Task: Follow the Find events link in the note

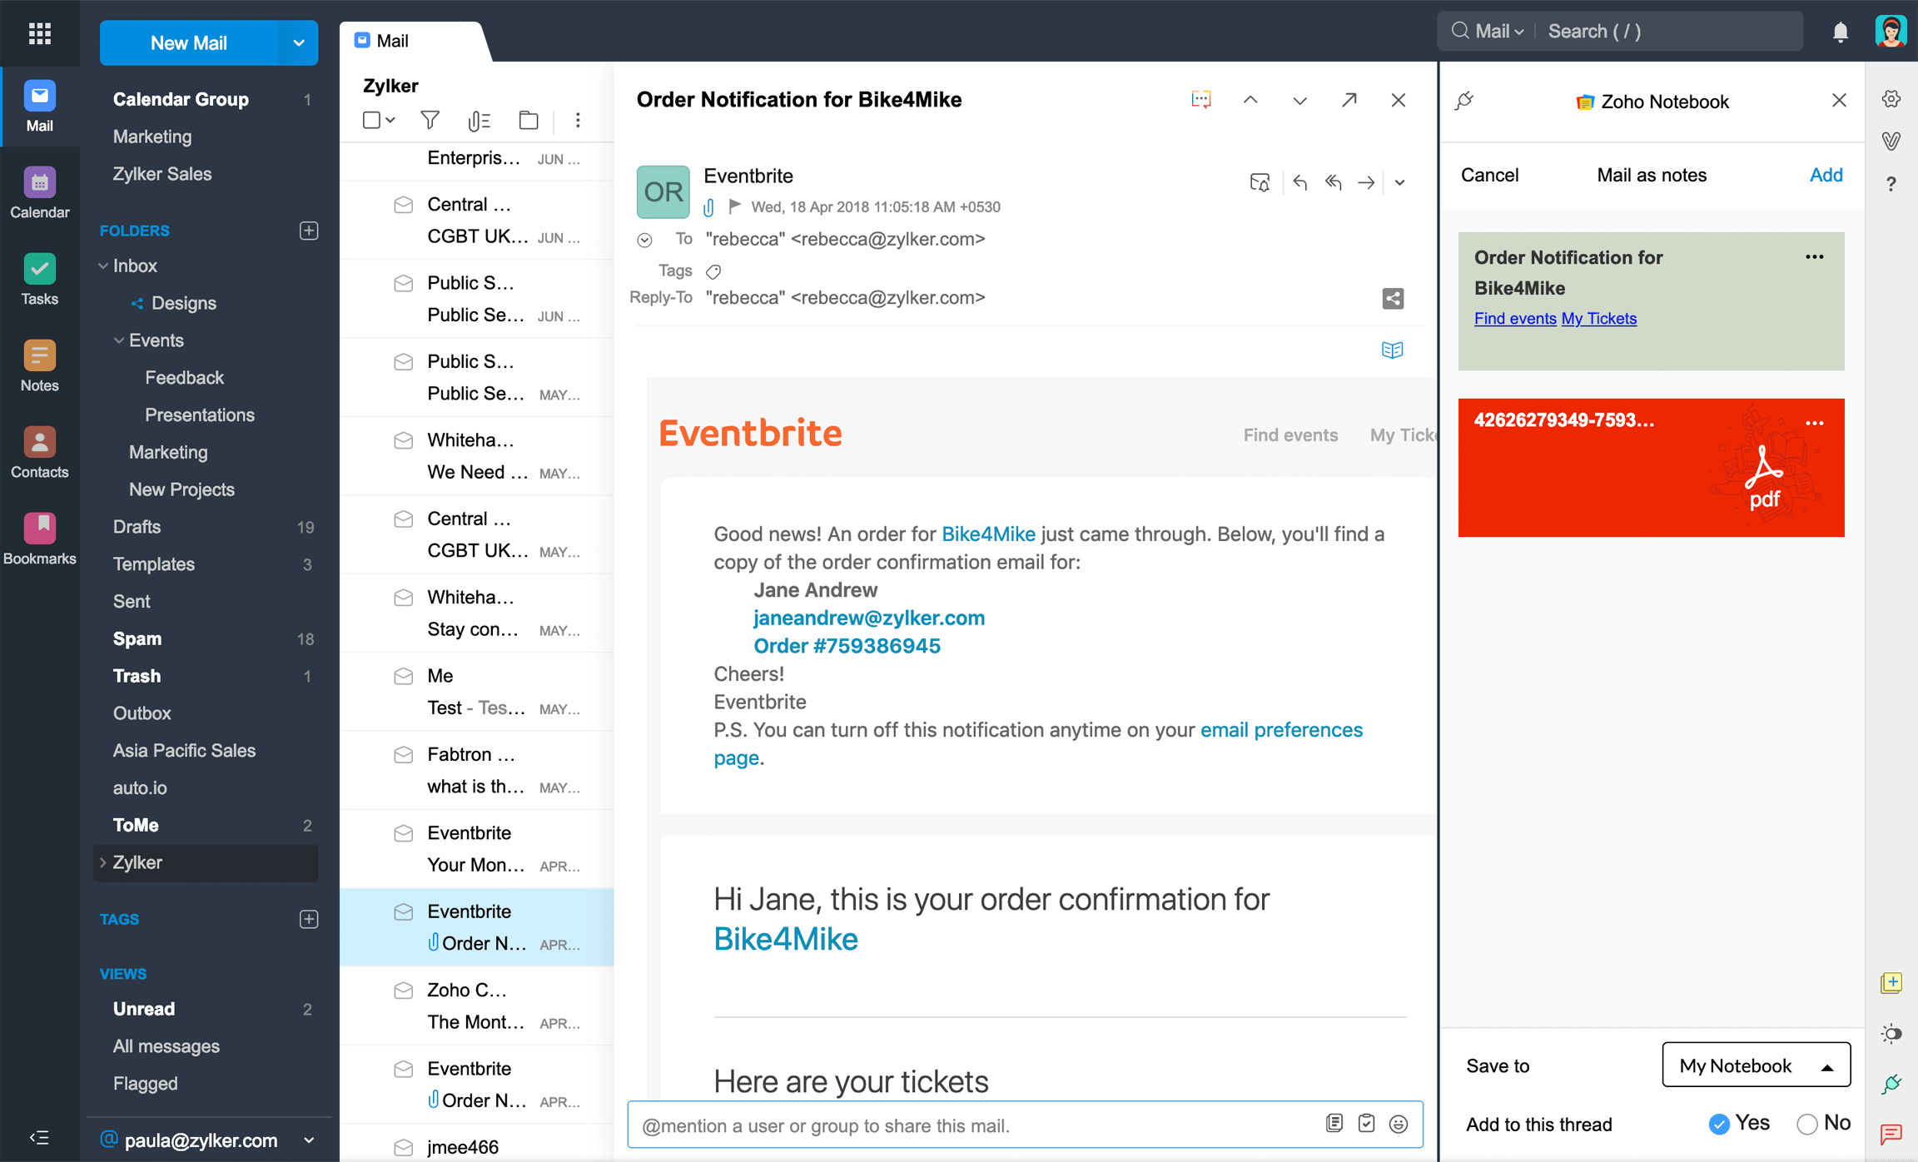Action: pyautogui.click(x=1515, y=318)
